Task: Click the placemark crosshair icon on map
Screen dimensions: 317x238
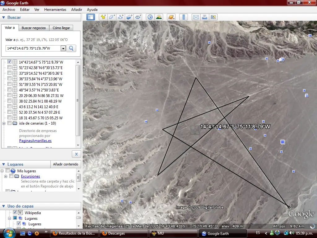Action: (x=195, y=130)
